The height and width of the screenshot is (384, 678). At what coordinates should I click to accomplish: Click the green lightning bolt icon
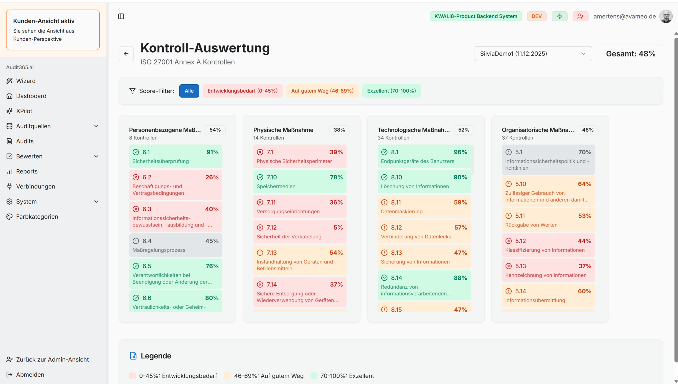pos(559,16)
